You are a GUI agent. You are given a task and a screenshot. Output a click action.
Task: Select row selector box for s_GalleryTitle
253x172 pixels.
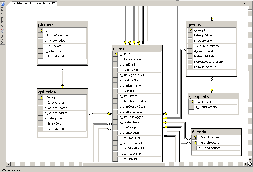coord(41,118)
